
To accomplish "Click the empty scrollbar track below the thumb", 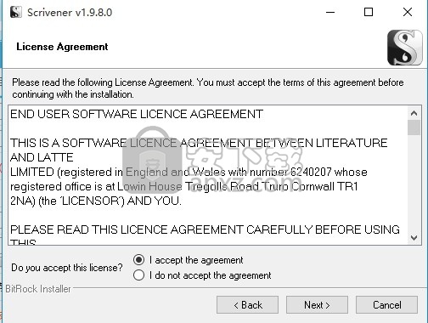I will (x=414, y=183).
